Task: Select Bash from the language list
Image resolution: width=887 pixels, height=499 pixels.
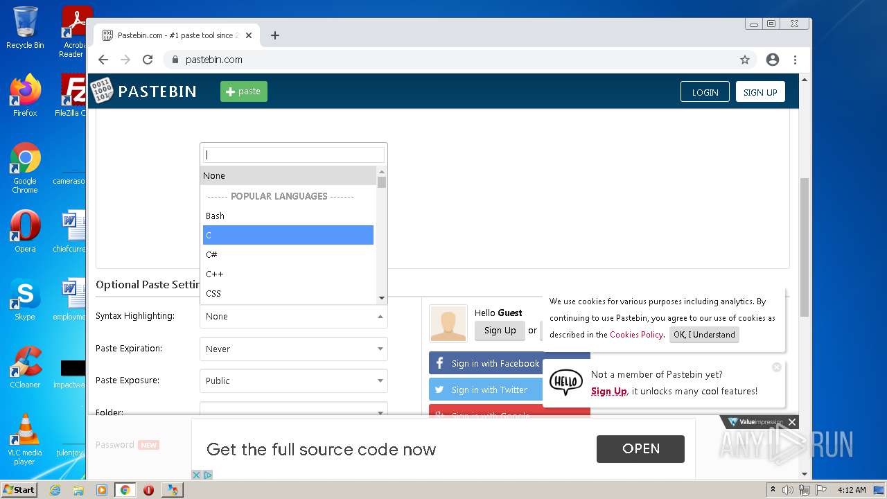Action: tap(288, 216)
